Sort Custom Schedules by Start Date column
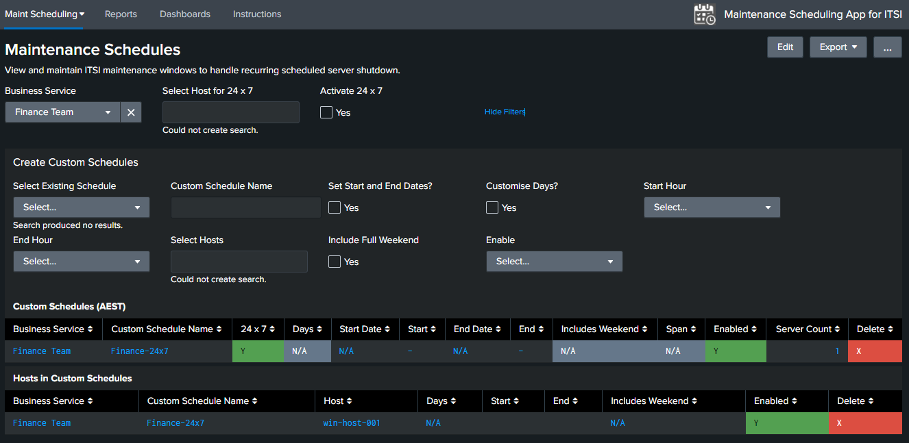 pyautogui.click(x=365, y=329)
